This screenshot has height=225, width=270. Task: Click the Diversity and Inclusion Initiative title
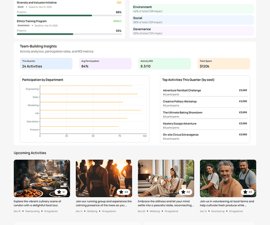click(37, 3)
